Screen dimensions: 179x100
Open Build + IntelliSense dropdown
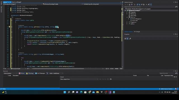(56, 73)
